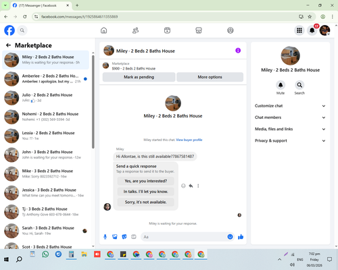This screenshot has height=270, width=338.
Task: Open the Tj - 3 Beds 2 Baths House chat
Action: (x=46, y=212)
